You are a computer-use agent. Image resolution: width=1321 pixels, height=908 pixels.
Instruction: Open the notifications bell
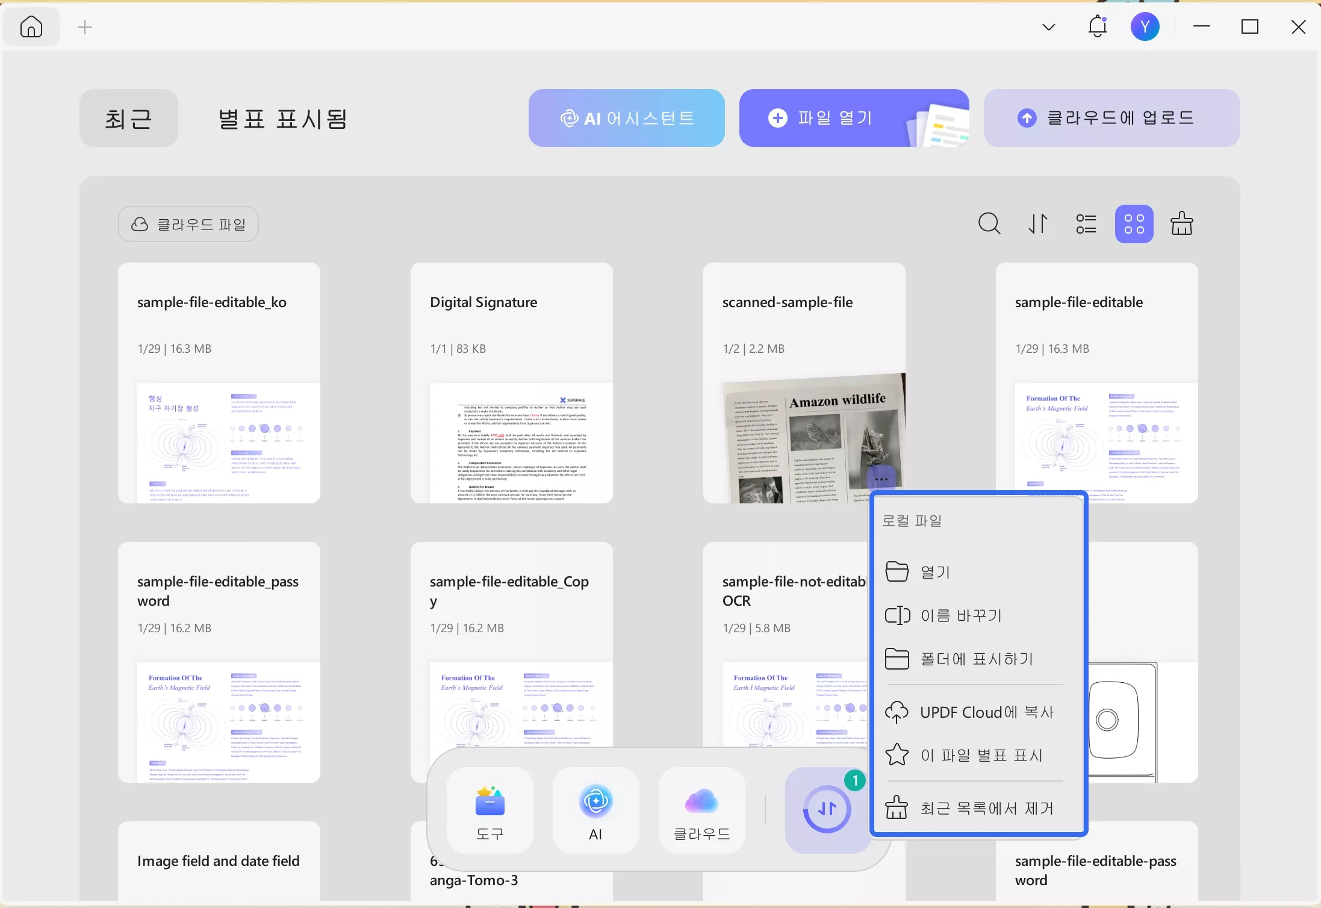(x=1097, y=26)
